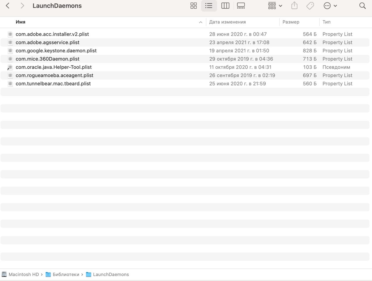Click the LaunchDaemons window title

coord(57,6)
